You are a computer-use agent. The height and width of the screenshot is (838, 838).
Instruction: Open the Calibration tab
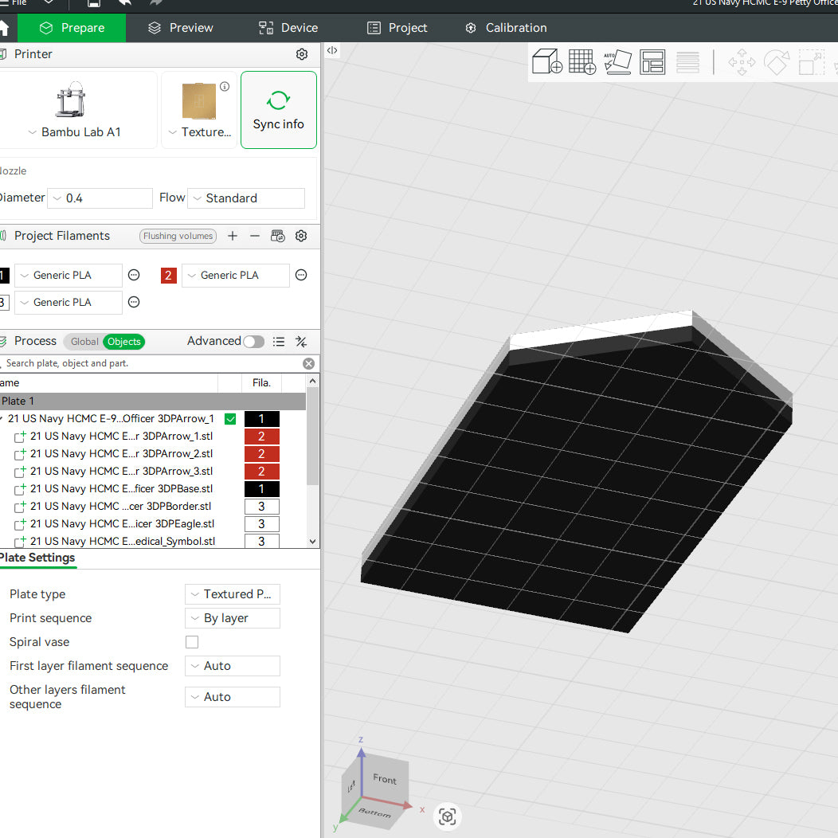tap(506, 28)
